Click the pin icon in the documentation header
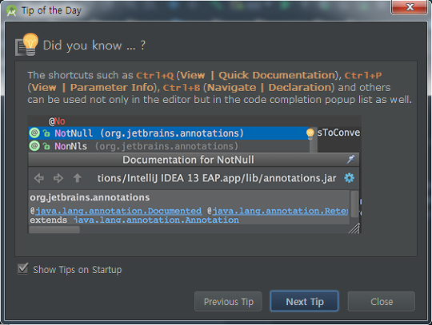 tap(350, 159)
